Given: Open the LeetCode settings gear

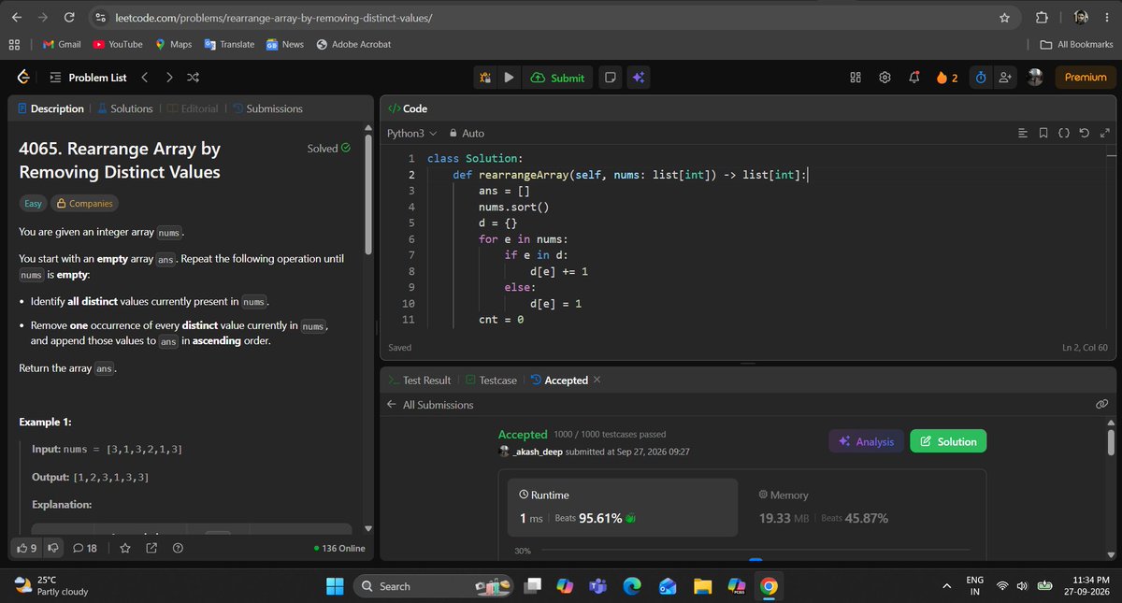Looking at the screenshot, I should [885, 78].
